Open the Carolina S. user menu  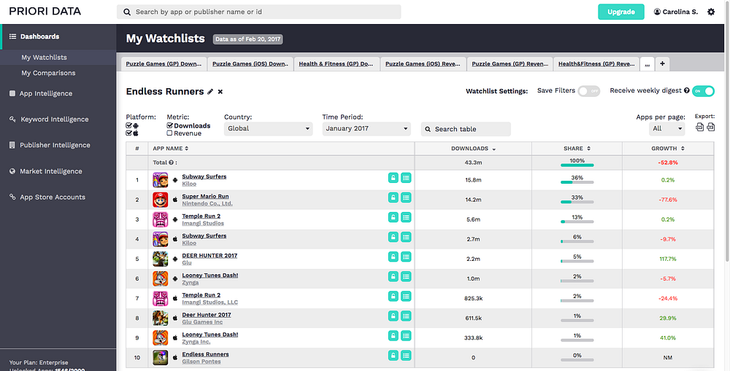pos(675,12)
